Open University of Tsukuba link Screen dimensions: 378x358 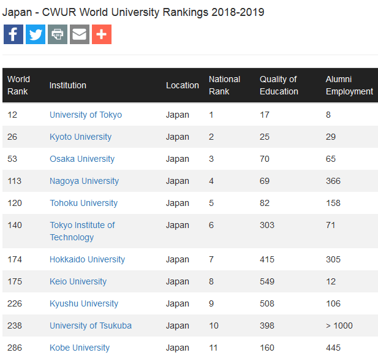pos(91,326)
